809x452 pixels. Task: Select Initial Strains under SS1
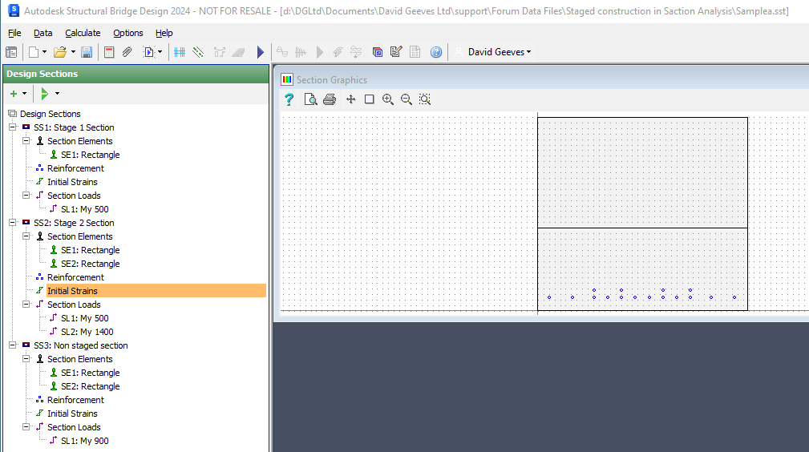tap(72, 182)
